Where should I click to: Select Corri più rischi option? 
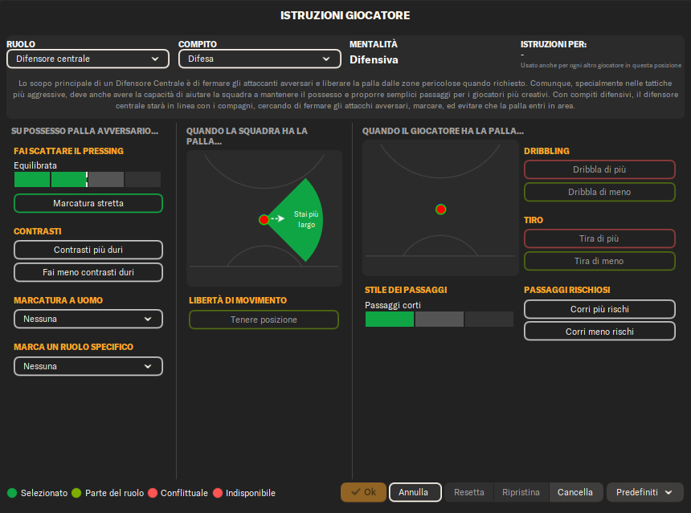(599, 309)
